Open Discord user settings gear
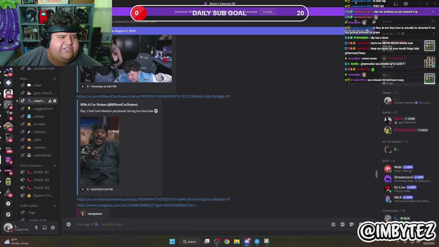 pyautogui.click(x=53, y=227)
